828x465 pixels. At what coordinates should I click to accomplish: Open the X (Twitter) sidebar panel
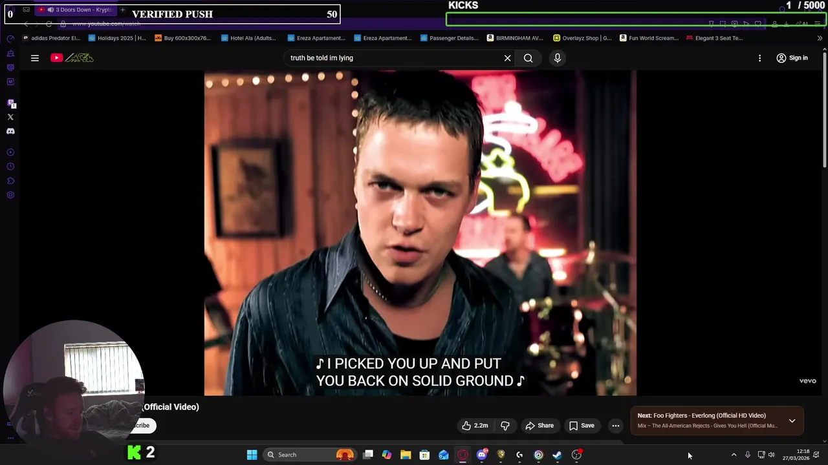[10, 117]
